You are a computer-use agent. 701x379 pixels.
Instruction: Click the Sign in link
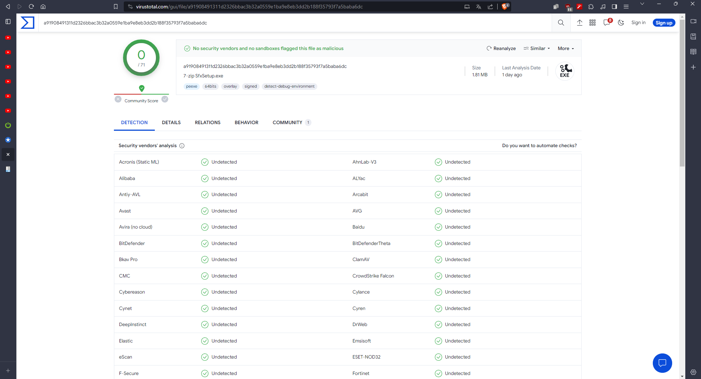click(639, 23)
